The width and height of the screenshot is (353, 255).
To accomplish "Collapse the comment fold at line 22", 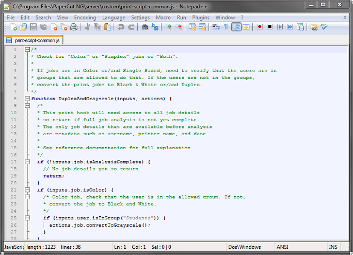I will pos(27,197).
